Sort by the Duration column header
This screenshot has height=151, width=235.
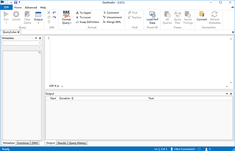pos(67,98)
